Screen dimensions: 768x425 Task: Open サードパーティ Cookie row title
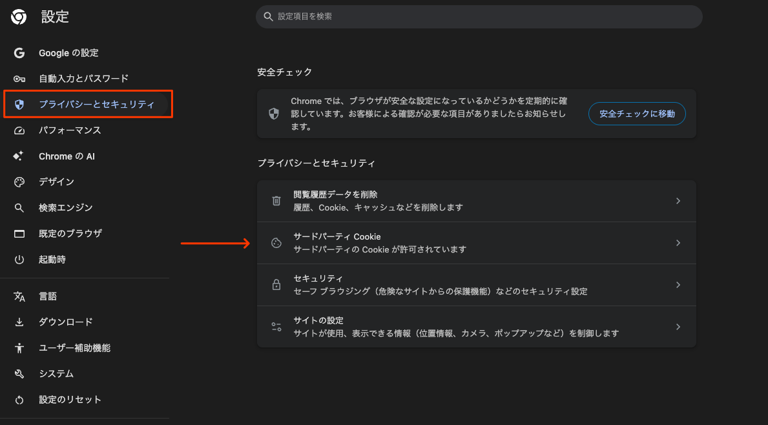337,236
